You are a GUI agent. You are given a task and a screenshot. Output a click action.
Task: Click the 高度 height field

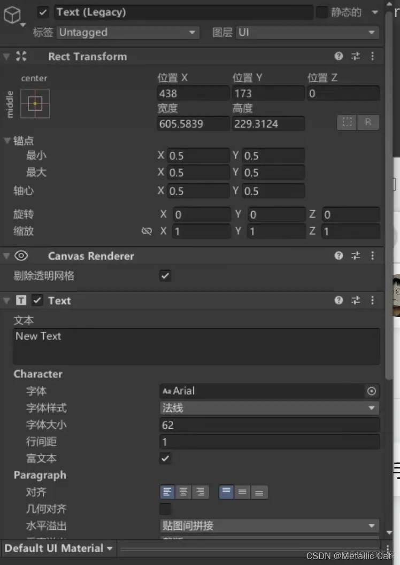point(268,124)
